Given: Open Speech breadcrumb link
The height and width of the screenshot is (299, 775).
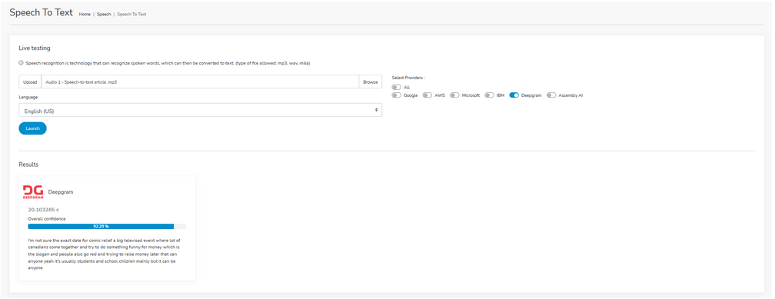Looking at the screenshot, I should (104, 15).
